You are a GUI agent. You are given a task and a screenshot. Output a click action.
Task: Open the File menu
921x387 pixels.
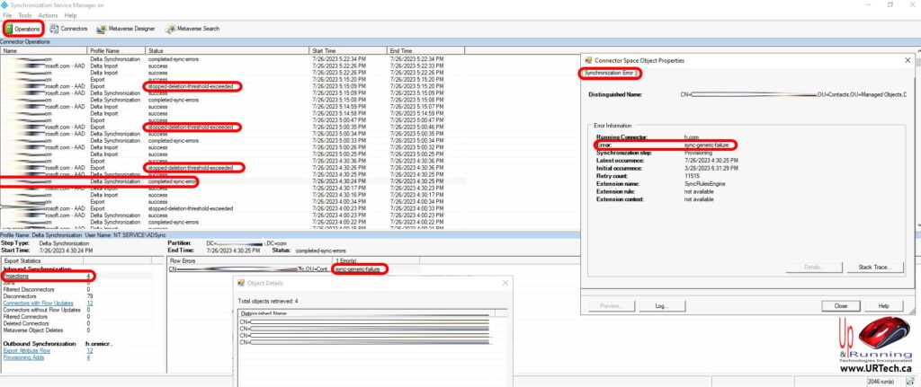pos(7,15)
